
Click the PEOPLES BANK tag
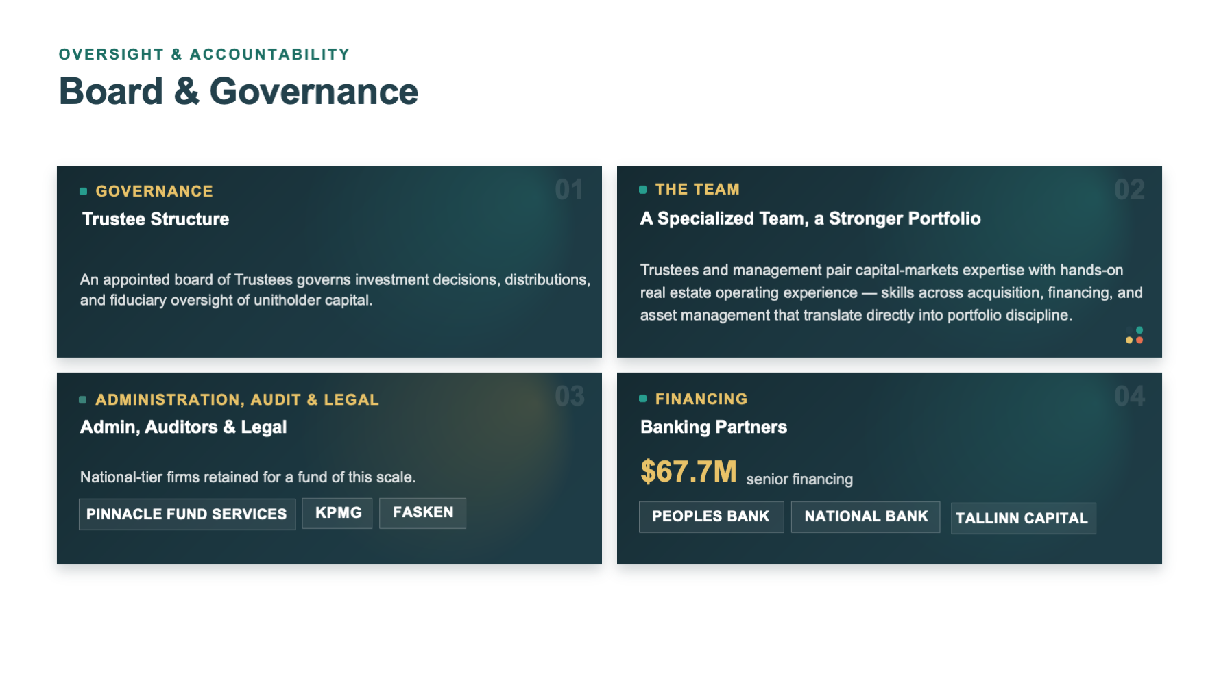[711, 516]
